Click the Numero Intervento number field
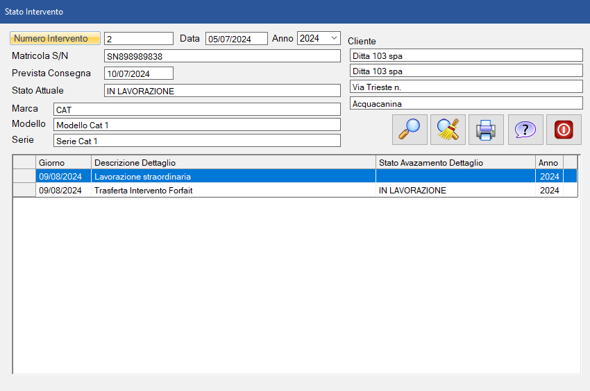The height and width of the screenshot is (391, 590). coord(138,39)
